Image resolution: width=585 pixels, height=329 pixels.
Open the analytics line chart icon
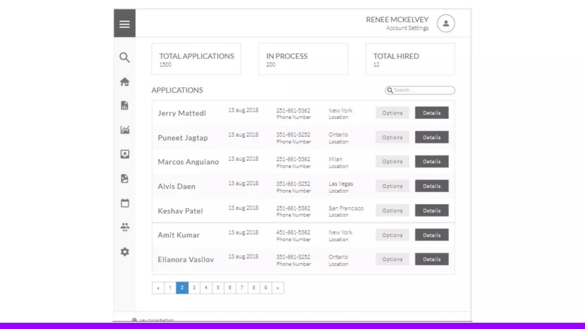125,130
